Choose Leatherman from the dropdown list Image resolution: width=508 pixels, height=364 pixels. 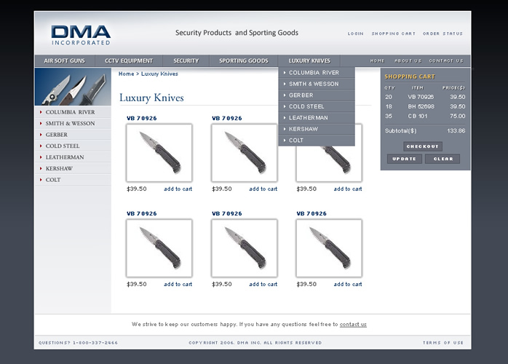[x=308, y=118]
